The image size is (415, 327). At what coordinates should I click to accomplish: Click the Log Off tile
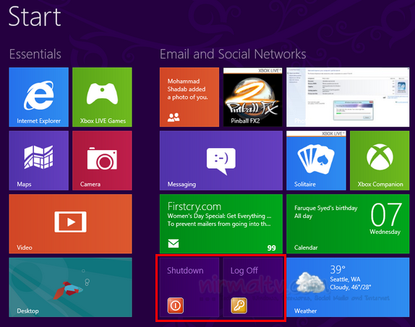(x=253, y=287)
